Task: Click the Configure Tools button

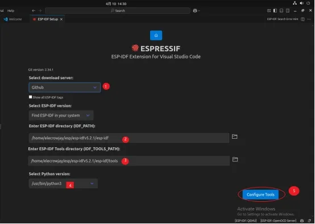Action: tap(260, 194)
